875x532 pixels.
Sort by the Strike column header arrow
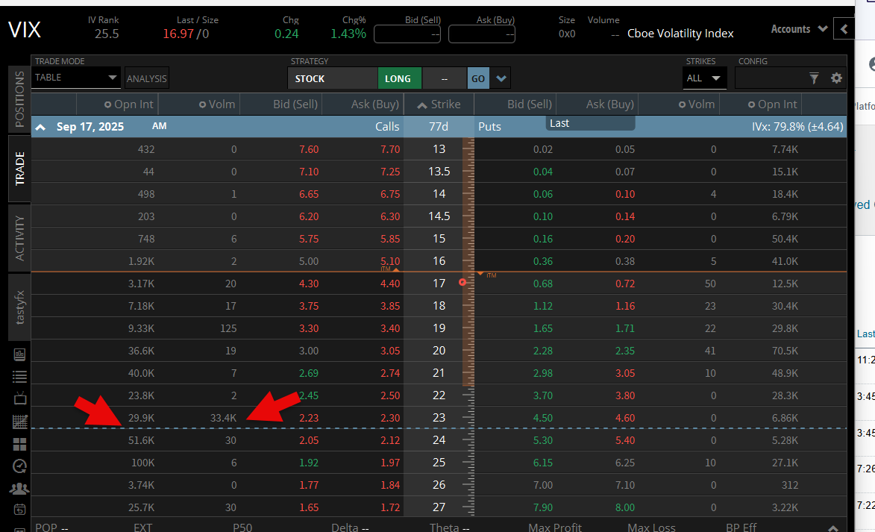422,105
